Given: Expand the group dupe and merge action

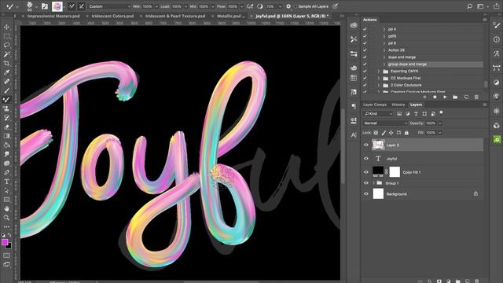Looking at the screenshot, I should point(384,64).
